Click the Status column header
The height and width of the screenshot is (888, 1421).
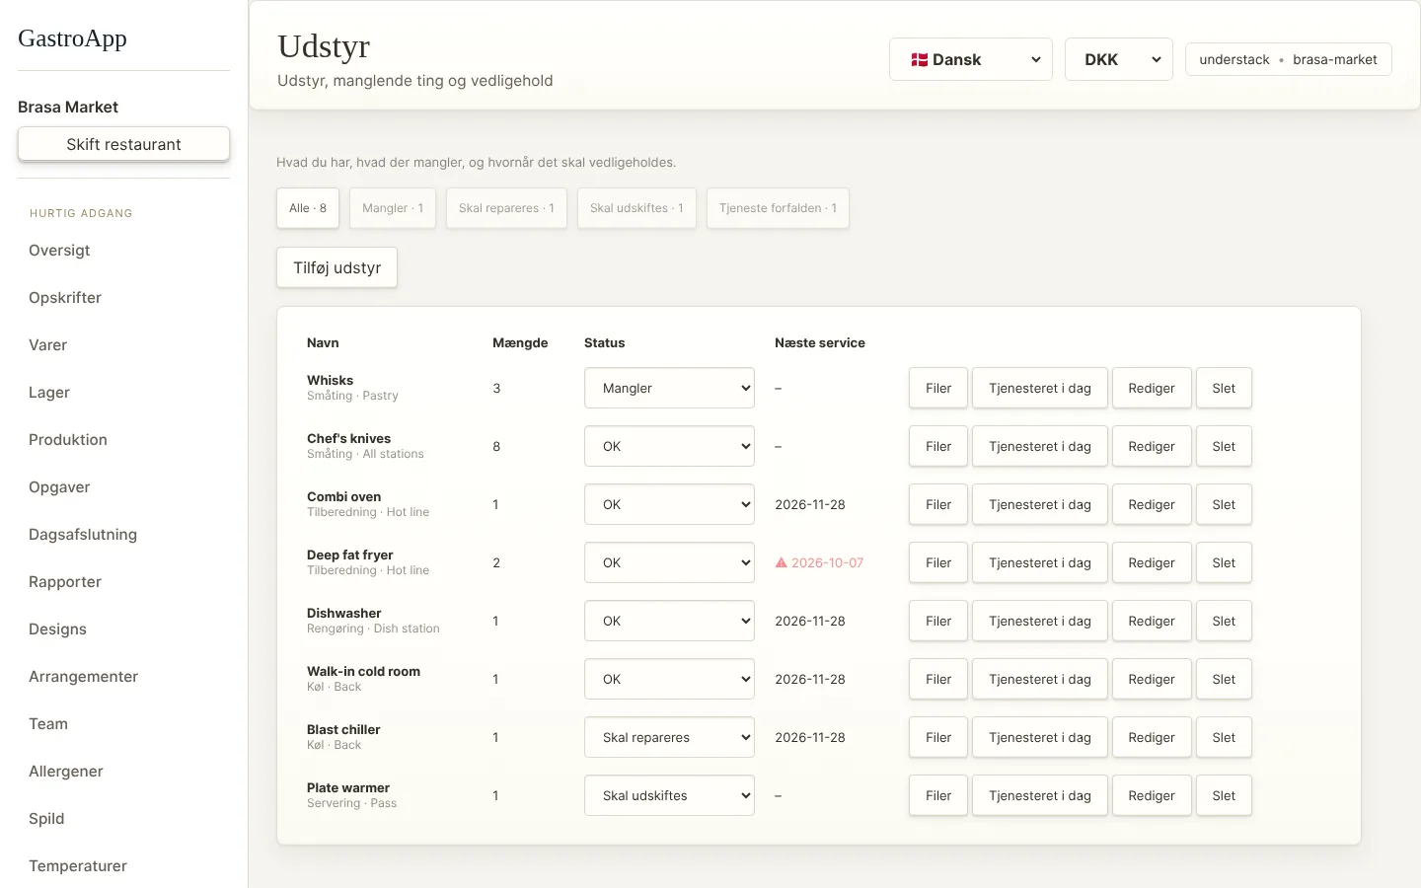[604, 342]
